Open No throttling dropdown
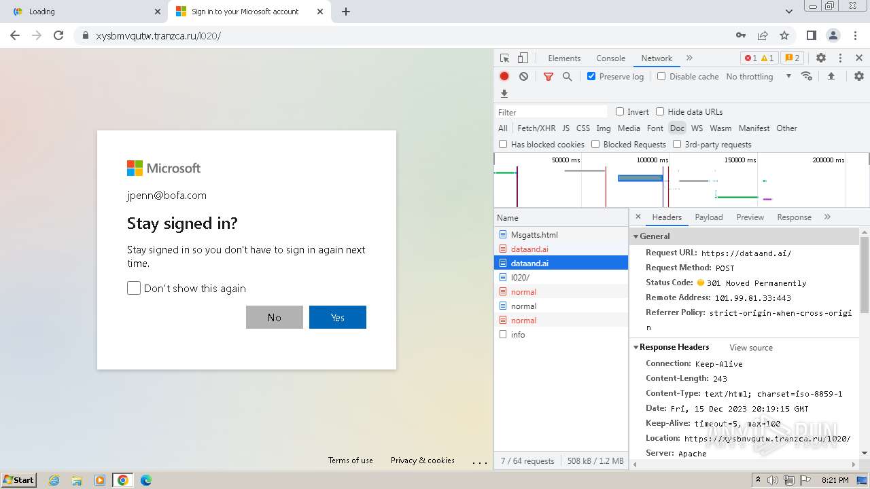The image size is (870, 489). click(x=759, y=77)
